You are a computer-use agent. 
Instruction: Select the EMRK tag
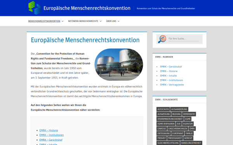(192, 129)
